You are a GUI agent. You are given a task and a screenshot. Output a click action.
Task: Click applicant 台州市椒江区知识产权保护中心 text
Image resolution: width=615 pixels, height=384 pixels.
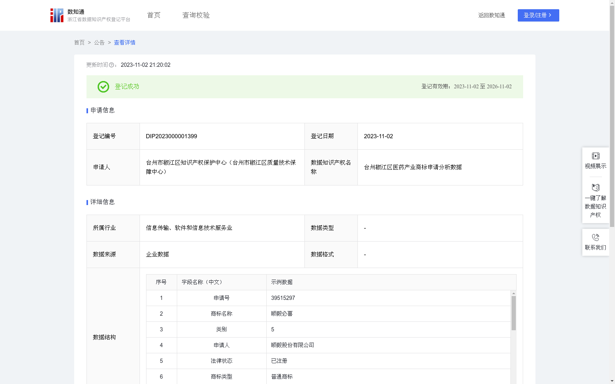tap(221, 167)
